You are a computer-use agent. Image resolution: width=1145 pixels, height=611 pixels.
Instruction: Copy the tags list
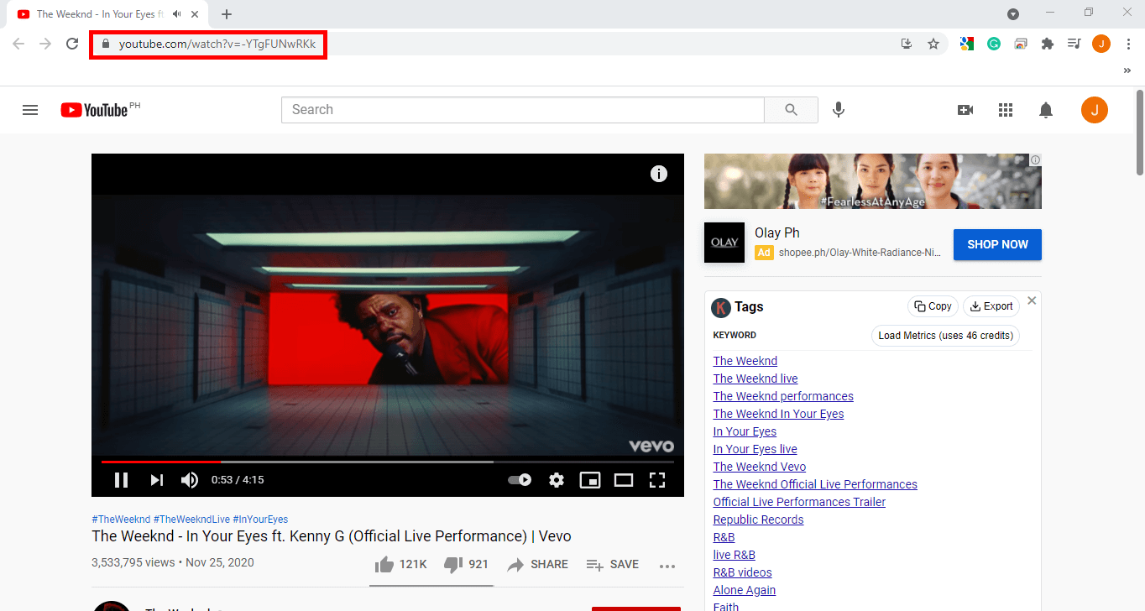tap(933, 306)
